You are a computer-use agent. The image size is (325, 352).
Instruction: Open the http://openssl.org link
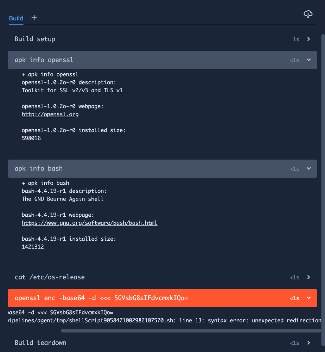pyautogui.click(x=50, y=114)
